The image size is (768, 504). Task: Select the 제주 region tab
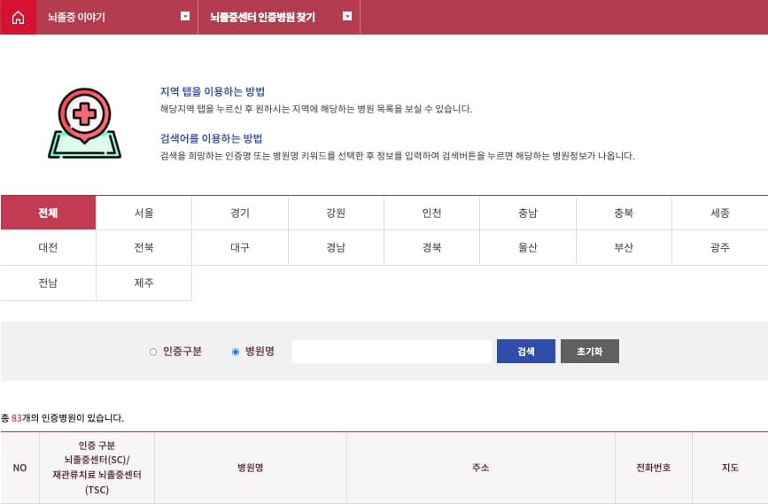point(144,283)
